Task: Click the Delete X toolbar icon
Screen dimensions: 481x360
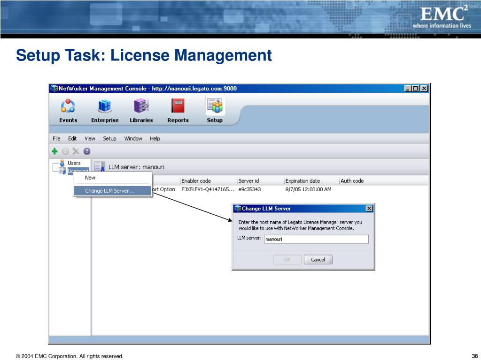Action: (76, 151)
